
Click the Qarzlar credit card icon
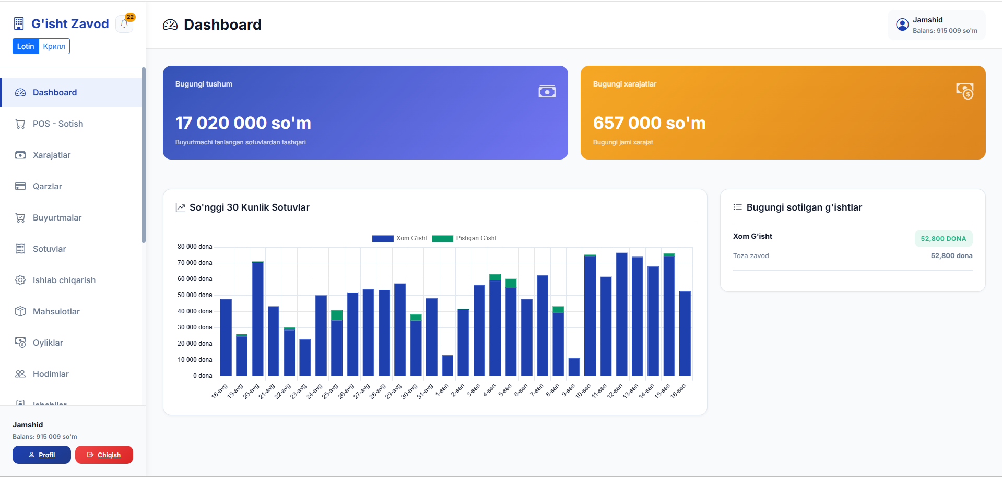tap(20, 186)
